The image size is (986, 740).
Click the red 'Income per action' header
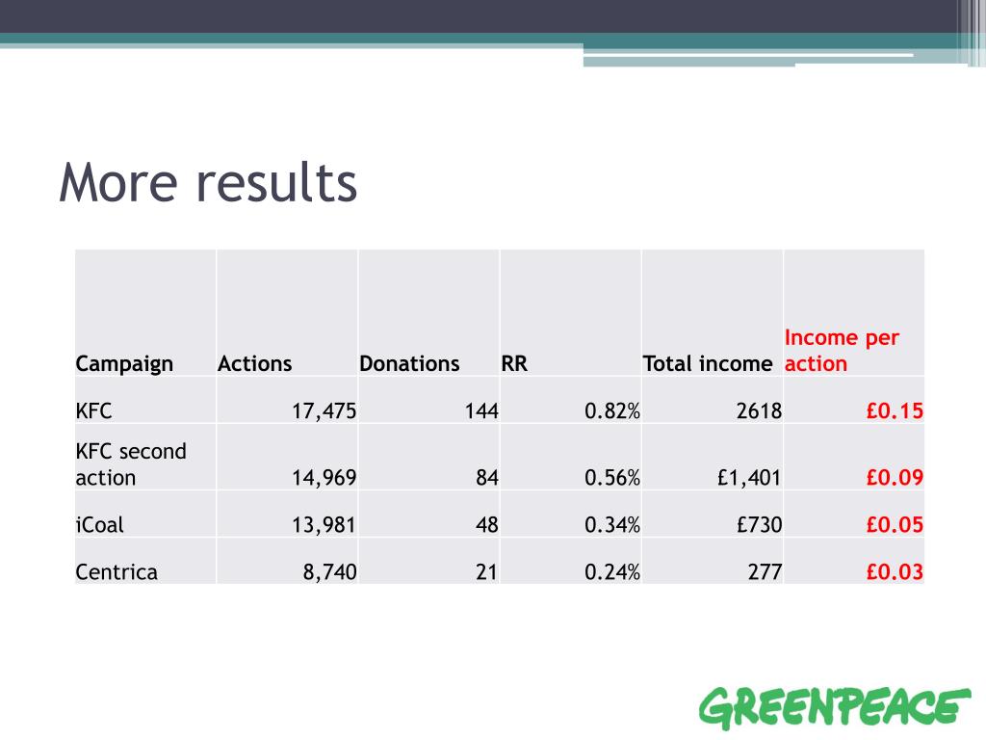pos(842,351)
